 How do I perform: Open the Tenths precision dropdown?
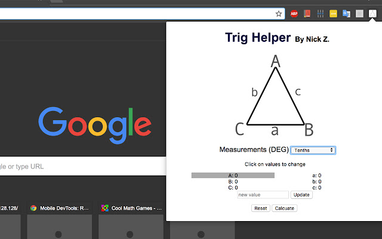point(313,150)
